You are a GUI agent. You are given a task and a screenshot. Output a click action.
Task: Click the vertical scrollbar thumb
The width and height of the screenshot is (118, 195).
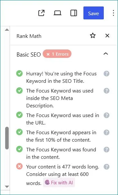pyautogui.click(x=7, y=138)
